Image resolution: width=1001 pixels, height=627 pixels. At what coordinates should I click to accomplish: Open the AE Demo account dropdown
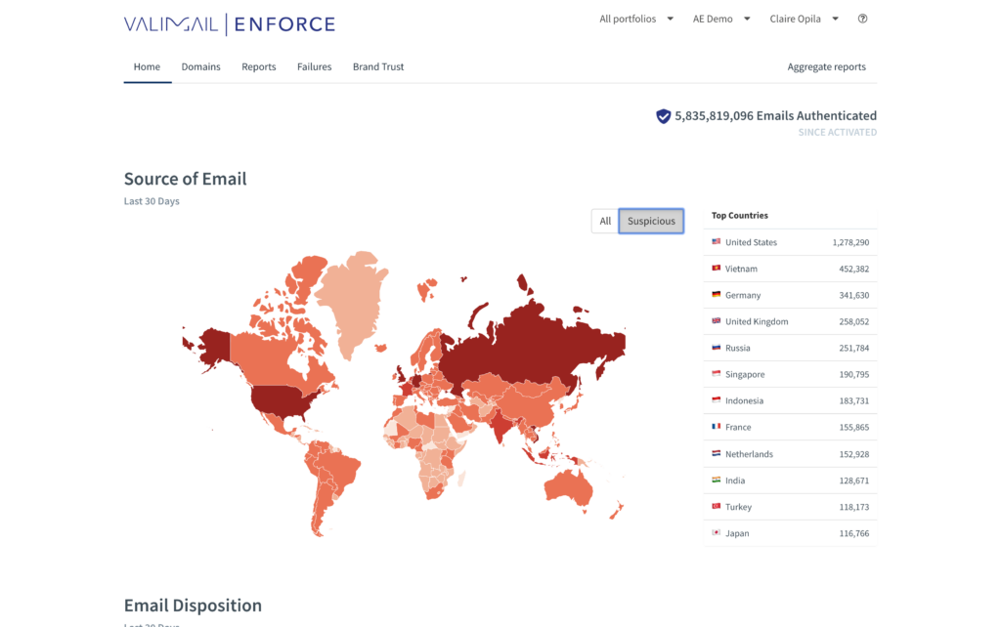(x=721, y=20)
